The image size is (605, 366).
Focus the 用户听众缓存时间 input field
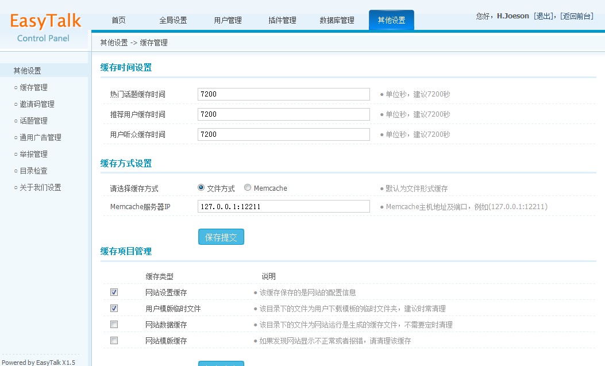284,134
